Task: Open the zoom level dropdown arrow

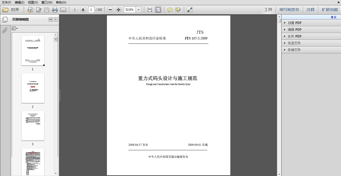Action: click(139, 10)
